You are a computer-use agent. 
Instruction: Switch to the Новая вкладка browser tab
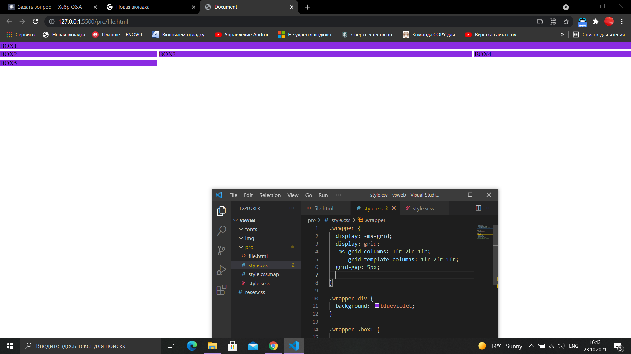151,7
